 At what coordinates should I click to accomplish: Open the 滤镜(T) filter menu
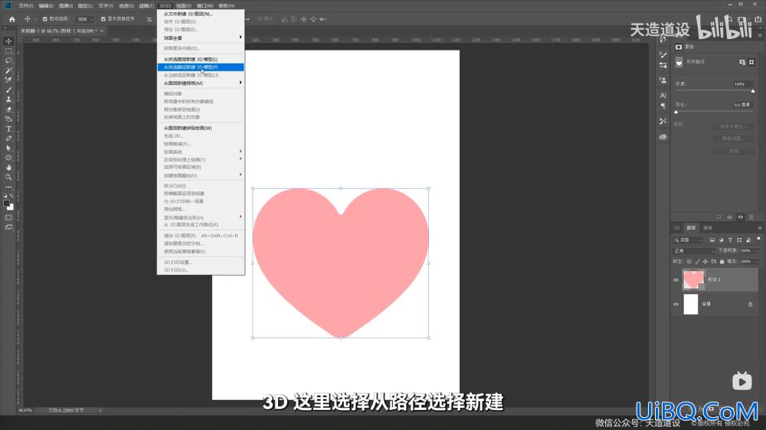[x=146, y=6]
